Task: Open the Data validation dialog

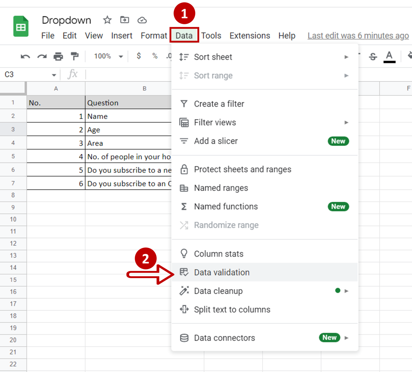Action: coord(222,272)
